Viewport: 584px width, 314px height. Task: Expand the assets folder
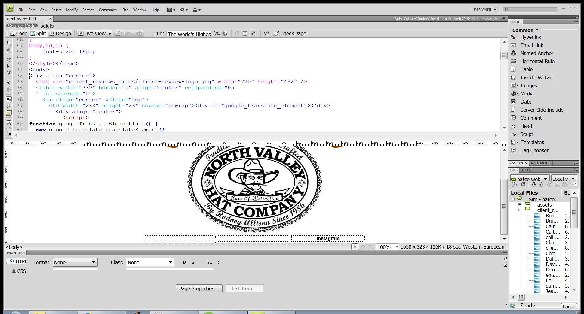[520, 205]
